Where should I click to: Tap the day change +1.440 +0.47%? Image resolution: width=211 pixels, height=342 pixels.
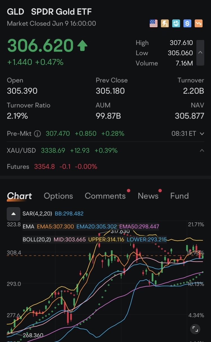(35, 62)
